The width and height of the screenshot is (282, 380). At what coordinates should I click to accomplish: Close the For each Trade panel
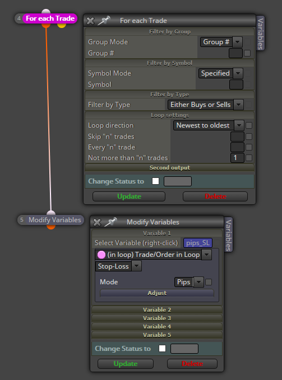point(90,21)
